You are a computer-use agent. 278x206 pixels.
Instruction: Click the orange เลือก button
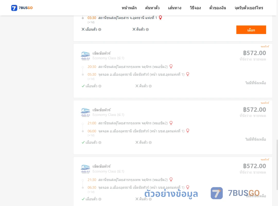click(251, 30)
